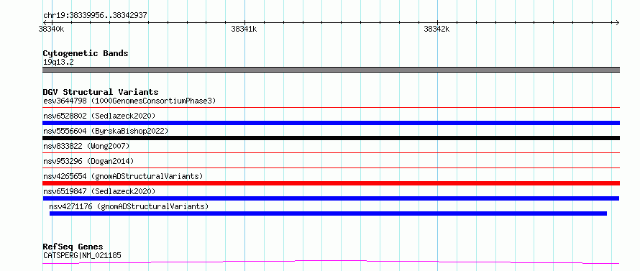The width and height of the screenshot is (640, 271).
Task: Click the 38340k ruler tick label
Action: coord(51,29)
